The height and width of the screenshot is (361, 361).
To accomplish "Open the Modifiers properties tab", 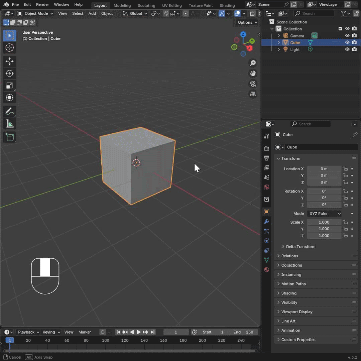I will (x=266, y=221).
